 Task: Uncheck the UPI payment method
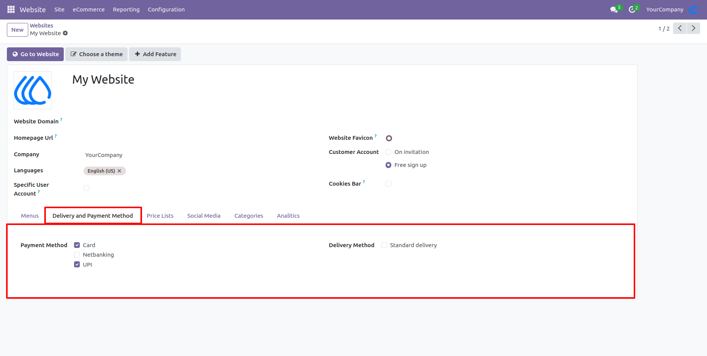[x=77, y=265]
